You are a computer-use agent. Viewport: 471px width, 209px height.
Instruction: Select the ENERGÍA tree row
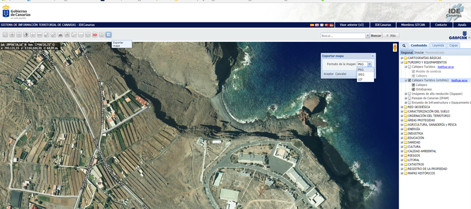pyautogui.click(x=413, y=129)
